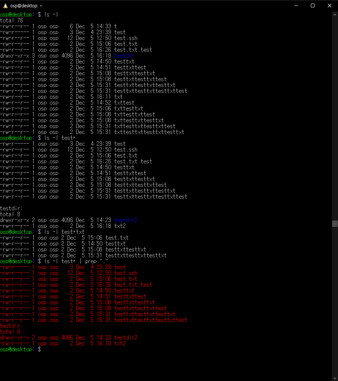Click 'test.txt' in the test*txt listing
The width and height of the screenshot is (338, 381).
(117, 238)
